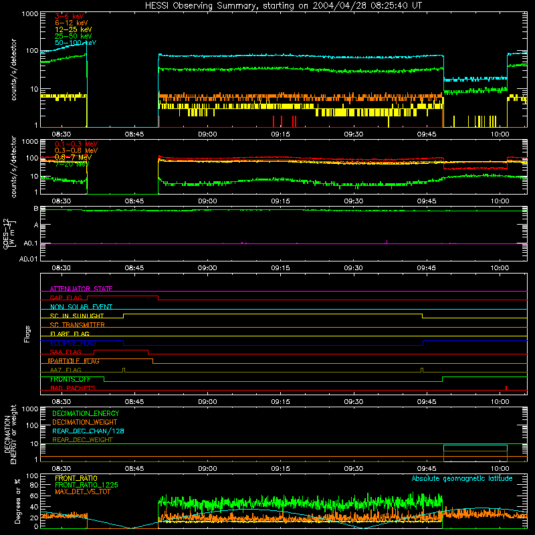Select the SC_TRANSMITTER flag label

pos(77,324)
